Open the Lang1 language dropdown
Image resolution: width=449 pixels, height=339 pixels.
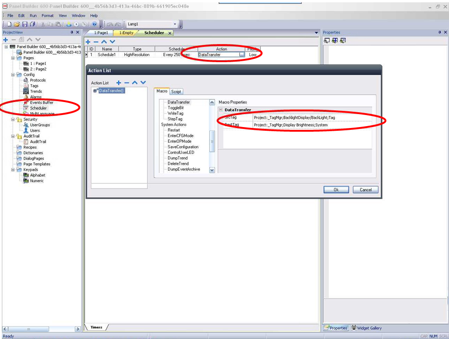coord(175,24)
